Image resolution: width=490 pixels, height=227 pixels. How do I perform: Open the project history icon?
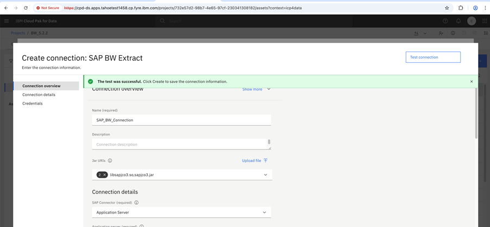tap(464, 33)
